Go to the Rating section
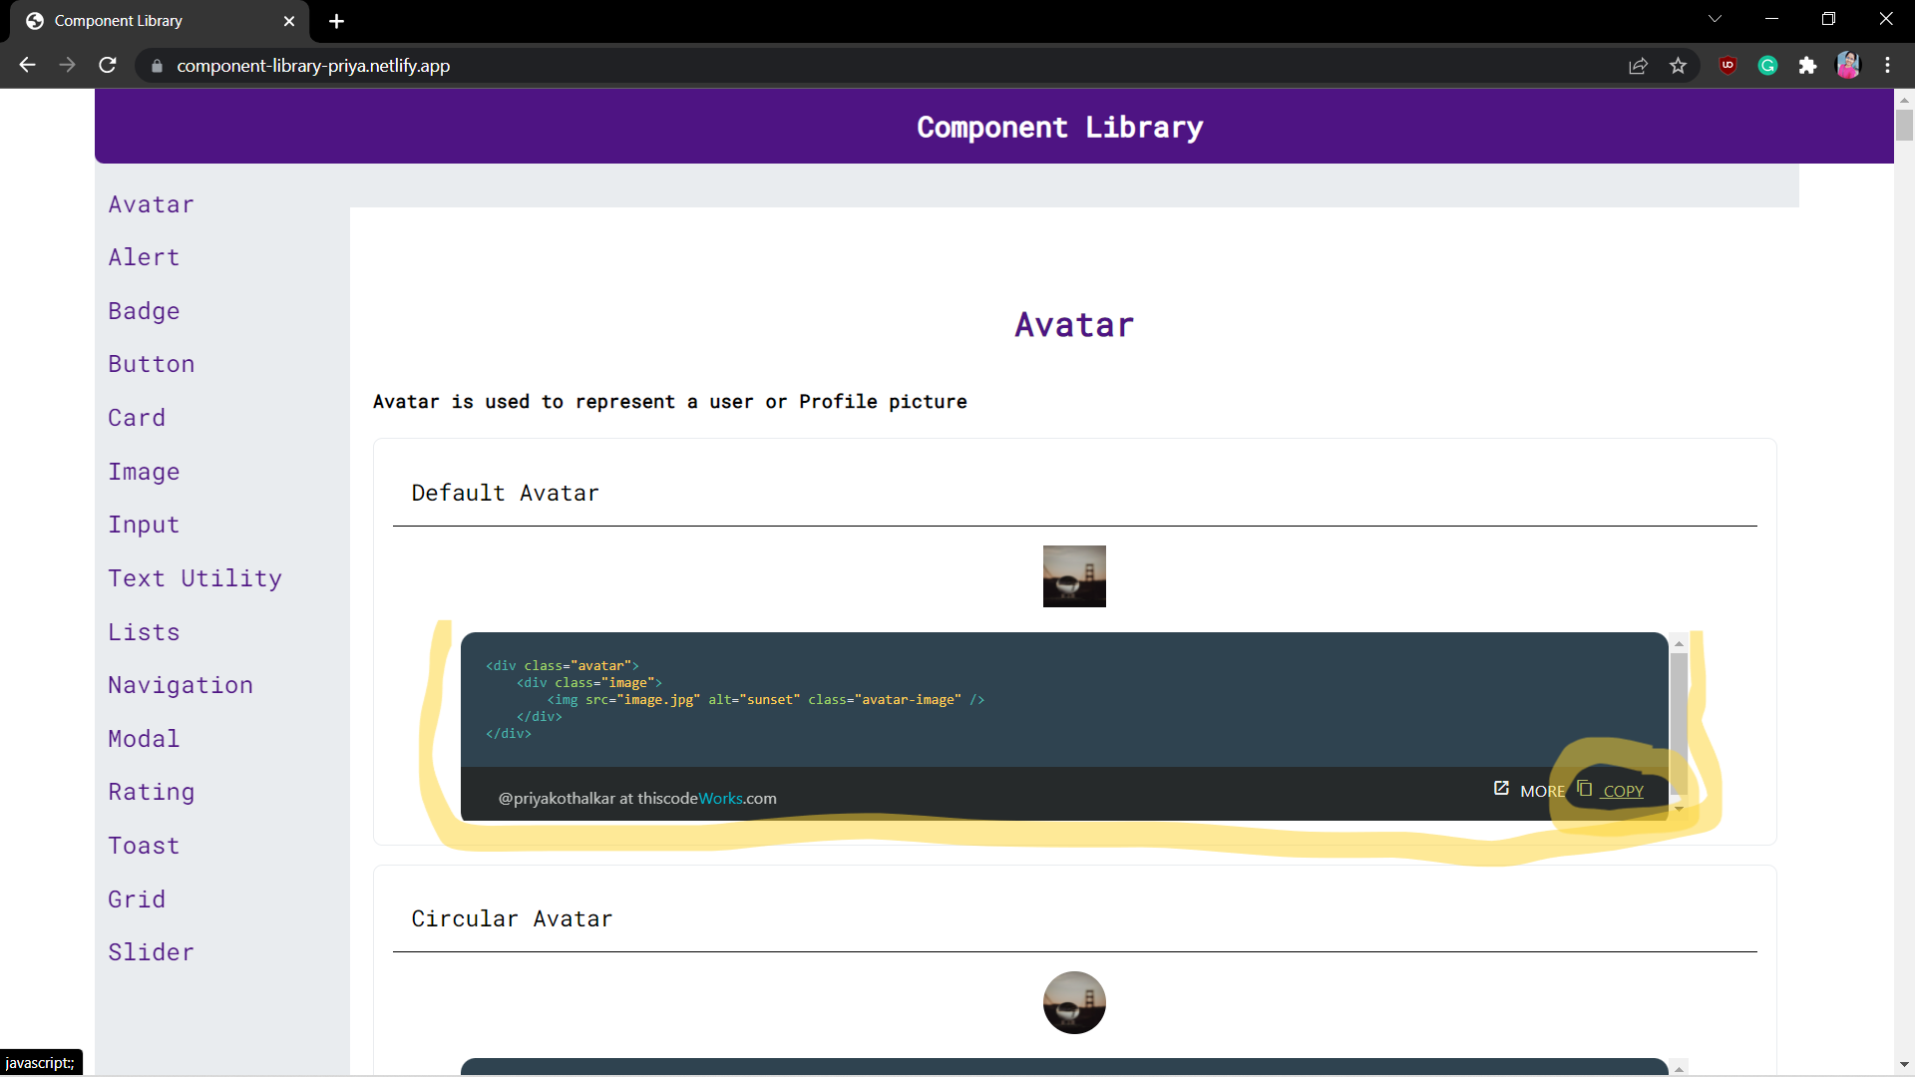The image size is (1915, 1077). 152,792
